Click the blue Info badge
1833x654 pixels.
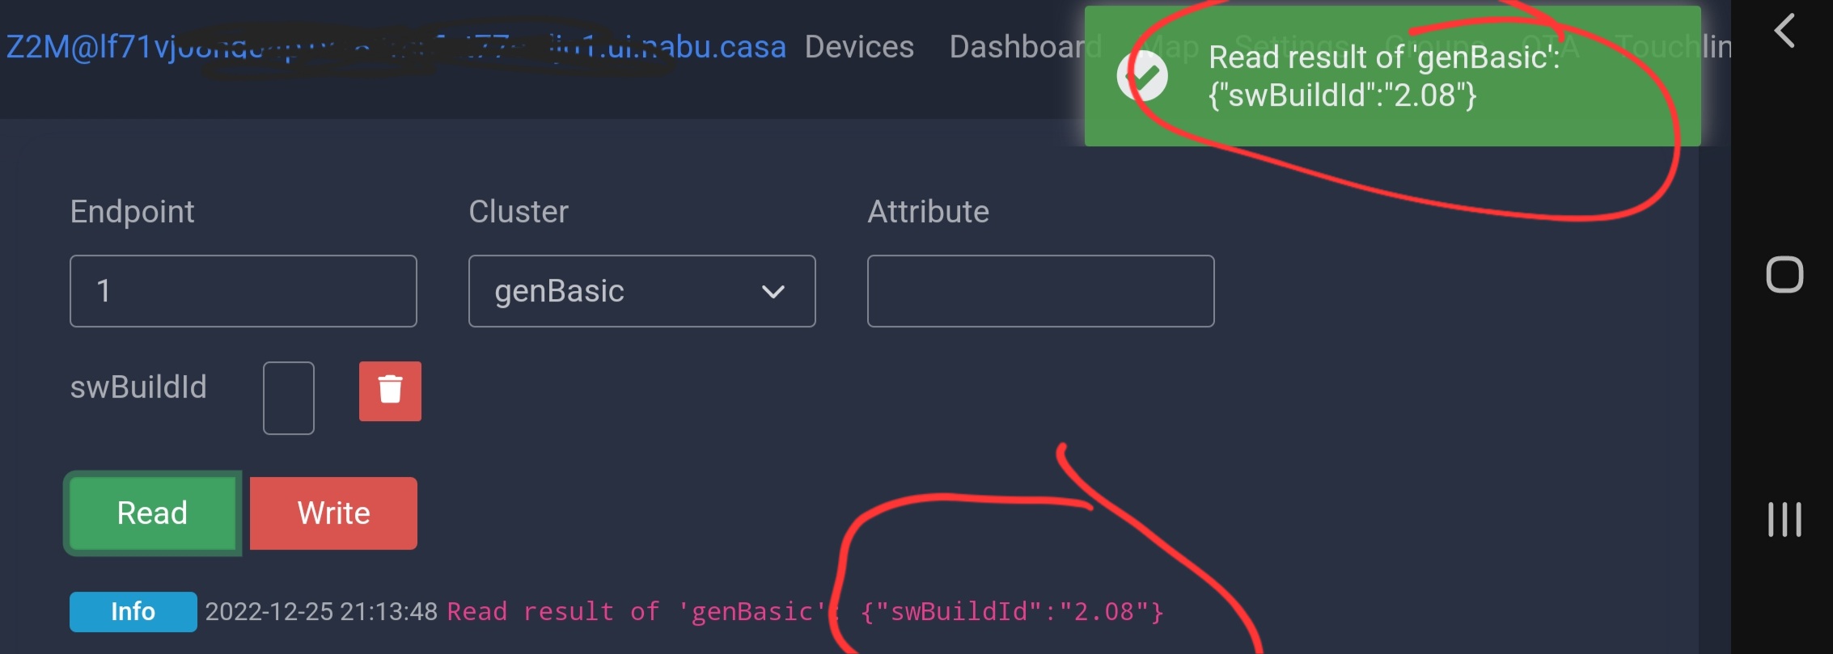(x=133, y=612)
